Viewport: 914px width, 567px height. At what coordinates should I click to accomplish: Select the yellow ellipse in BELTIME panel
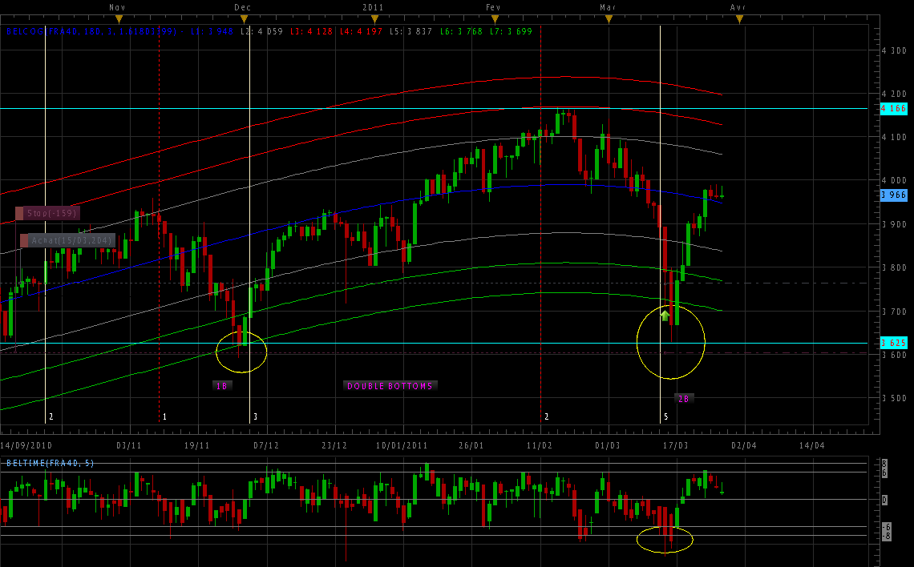[665, 539]
